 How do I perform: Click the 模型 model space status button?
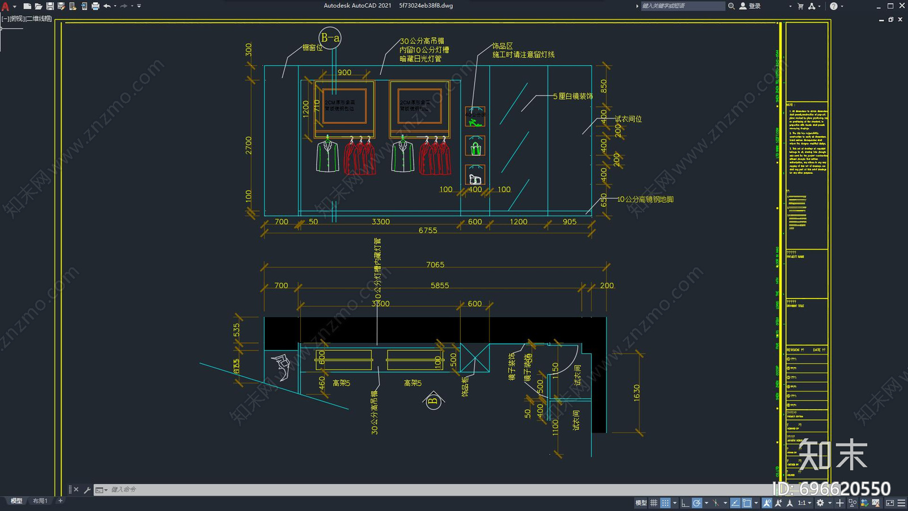[641, 503]
